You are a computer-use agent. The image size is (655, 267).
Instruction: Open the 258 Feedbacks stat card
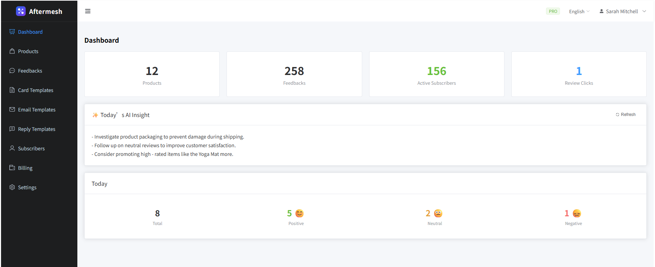pos(294,74)
